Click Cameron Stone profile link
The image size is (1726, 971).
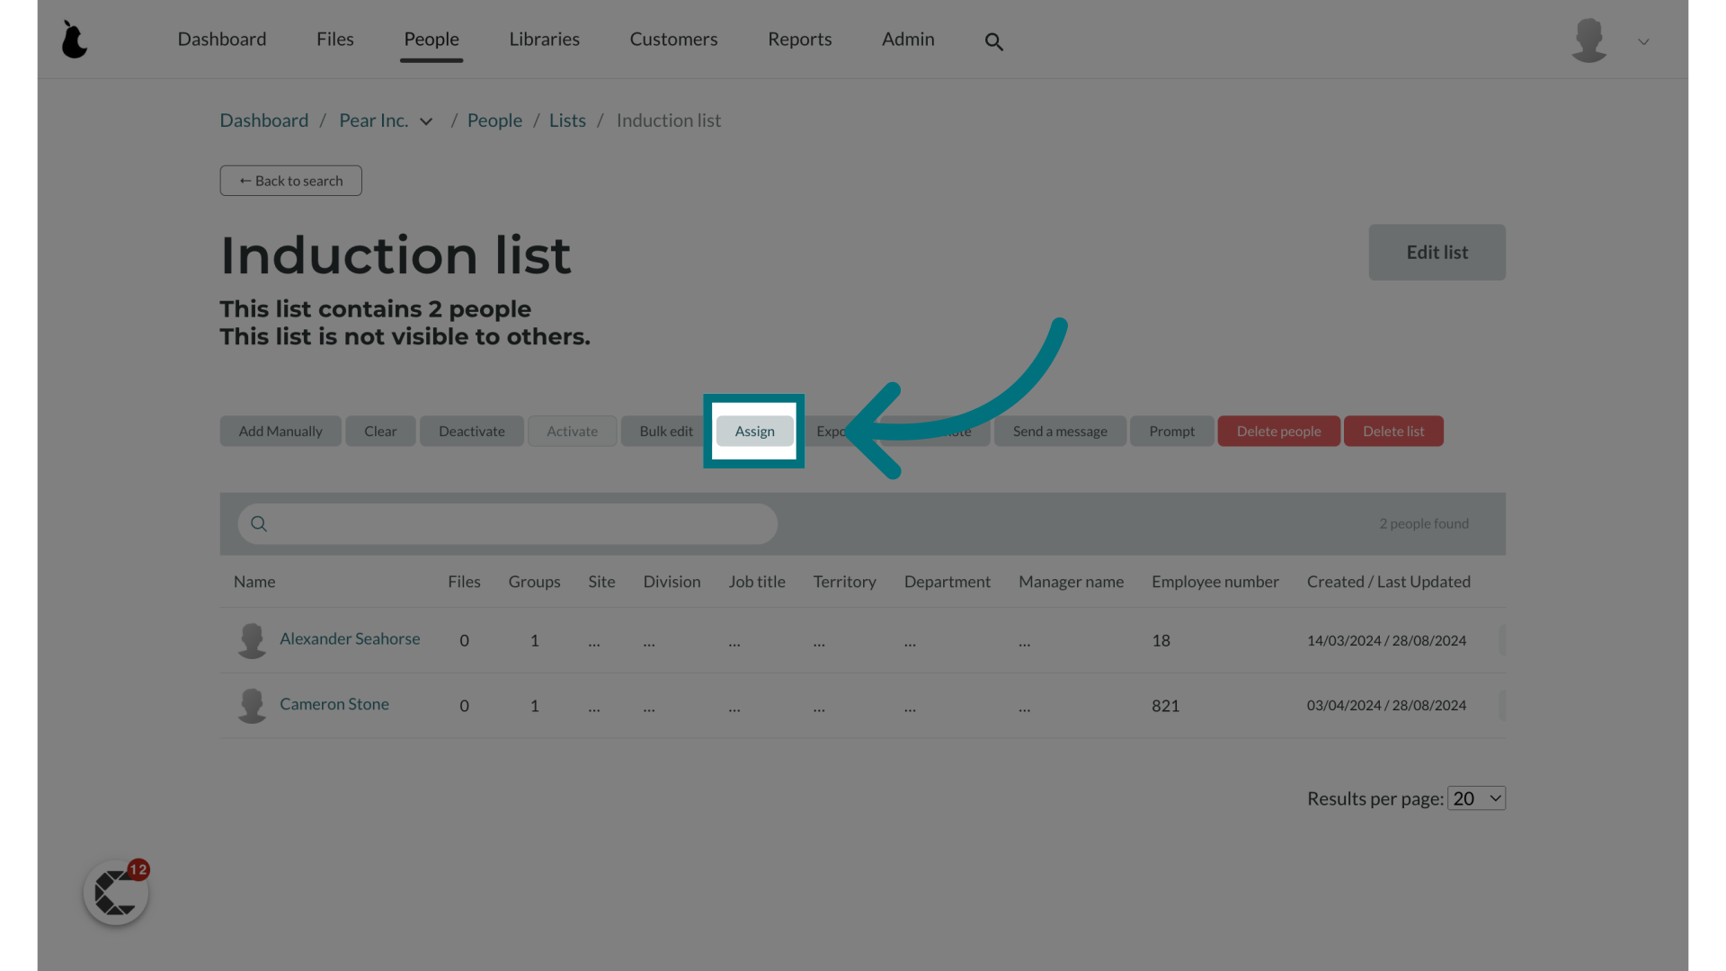(334, 703)
